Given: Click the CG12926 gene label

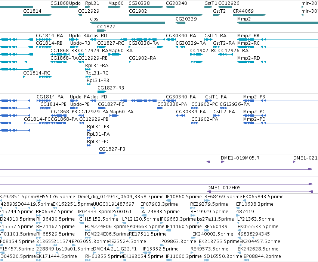Looking at the screenshot, I should pos(229,3).
